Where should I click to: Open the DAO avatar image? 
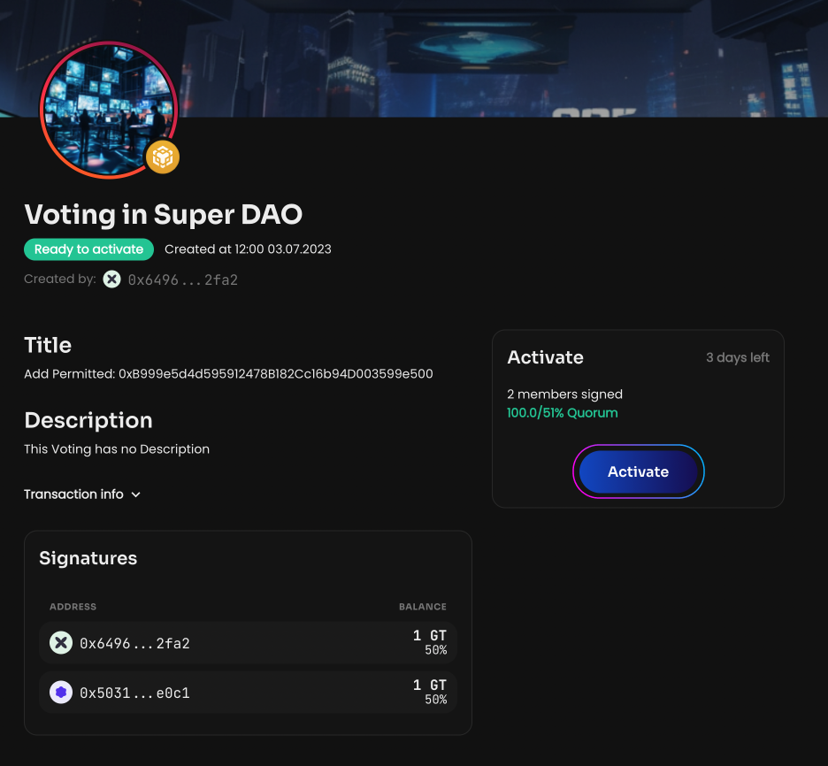tap(109, 110)
